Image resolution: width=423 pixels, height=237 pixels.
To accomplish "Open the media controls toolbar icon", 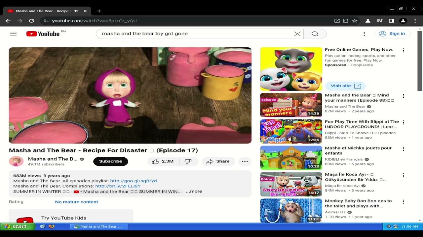I will point(379,21).
